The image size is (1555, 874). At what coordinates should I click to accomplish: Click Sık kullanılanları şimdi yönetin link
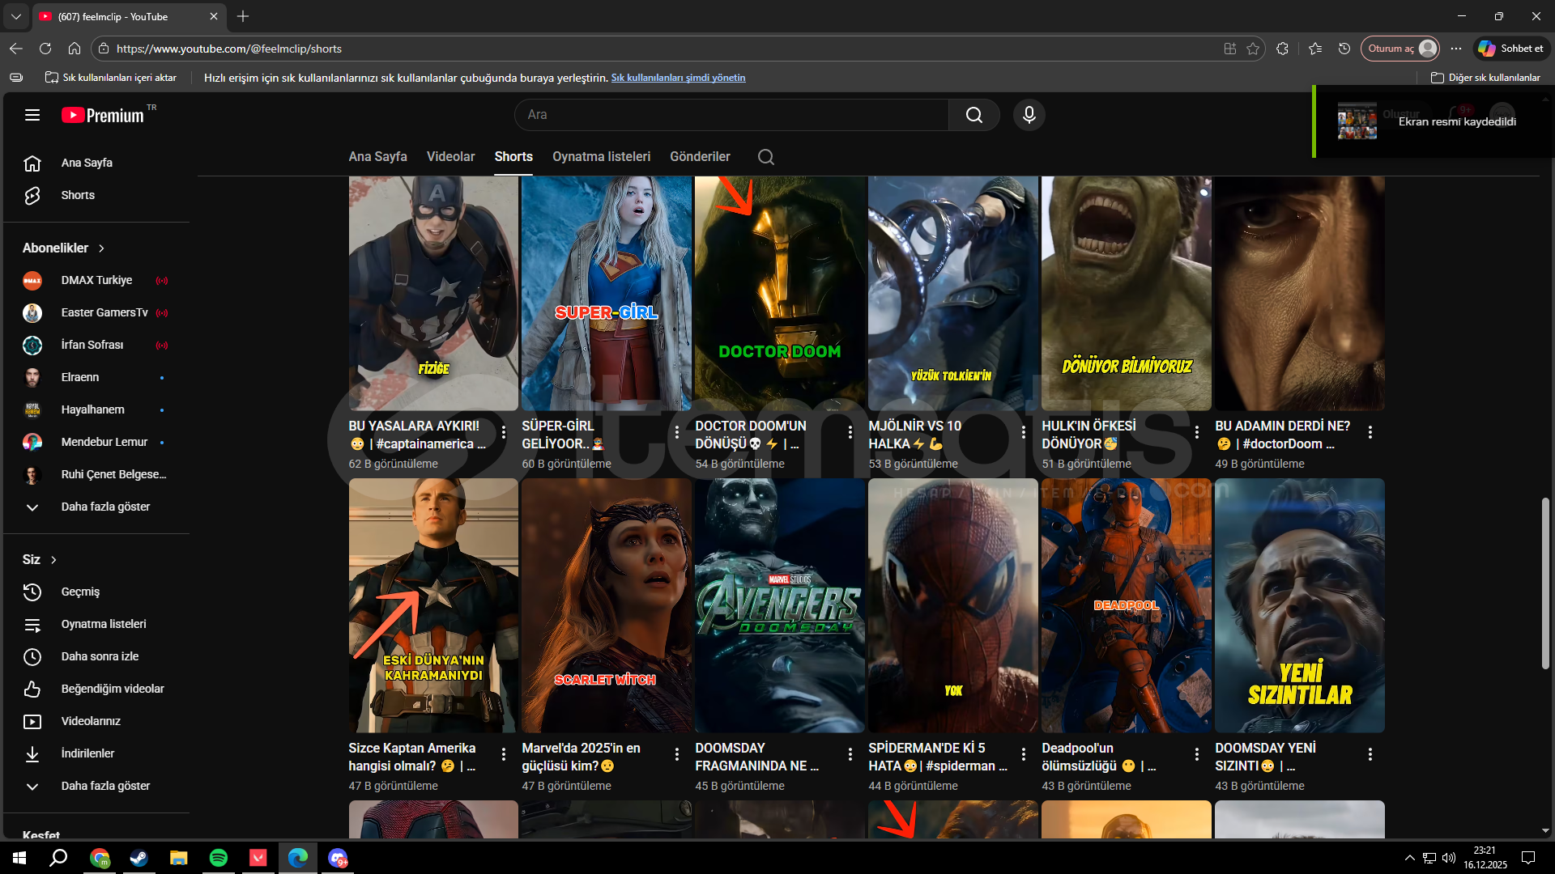pyautogui.click(x=678, y=78)
